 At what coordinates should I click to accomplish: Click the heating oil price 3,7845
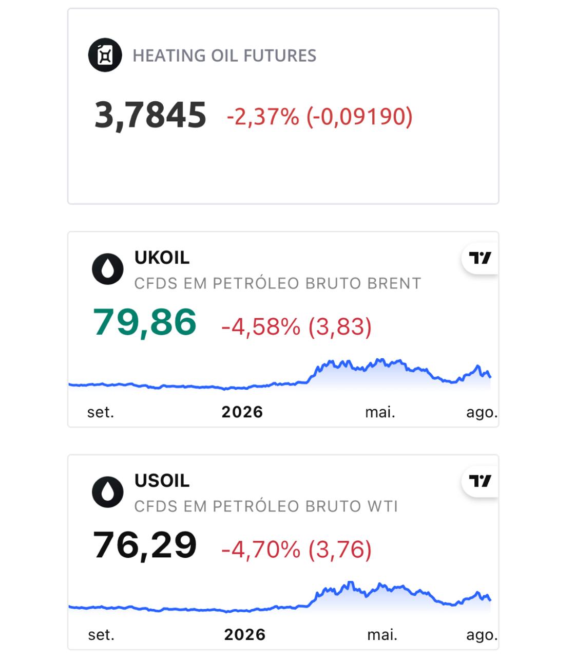150,115
